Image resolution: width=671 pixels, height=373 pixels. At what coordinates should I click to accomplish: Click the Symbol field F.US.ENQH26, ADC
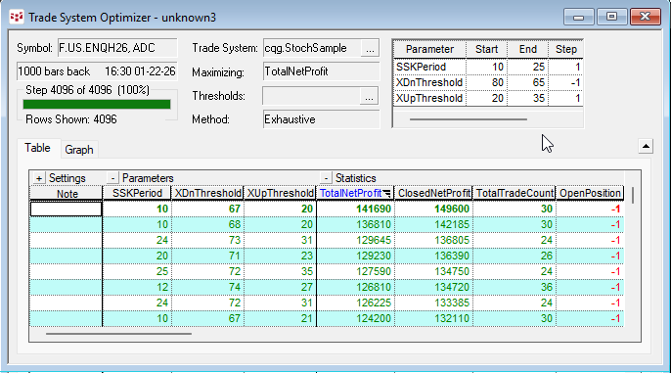click(x=117, y=48)
